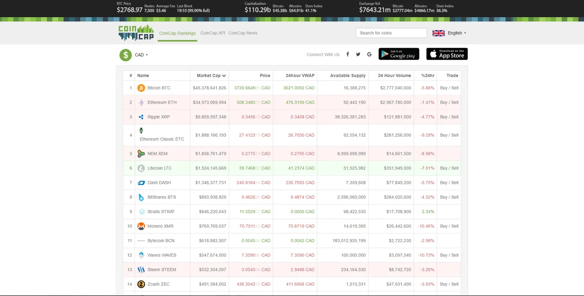Click Buy / Sell for Litecoin
The width and height of the screenshot is (584, 296).
[449, 168]
